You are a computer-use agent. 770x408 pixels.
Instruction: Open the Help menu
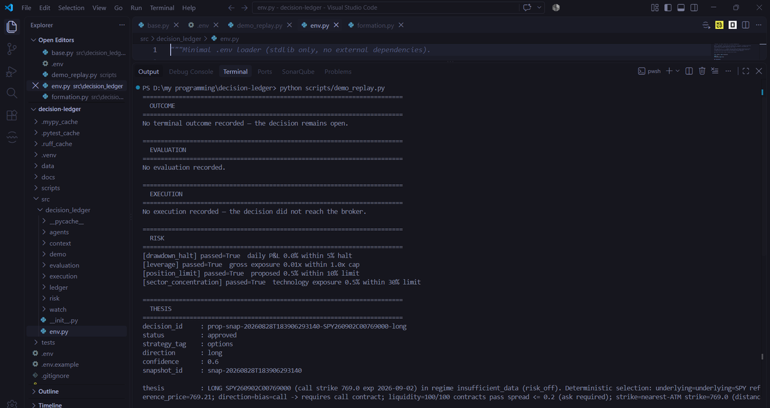click(189, 8)
